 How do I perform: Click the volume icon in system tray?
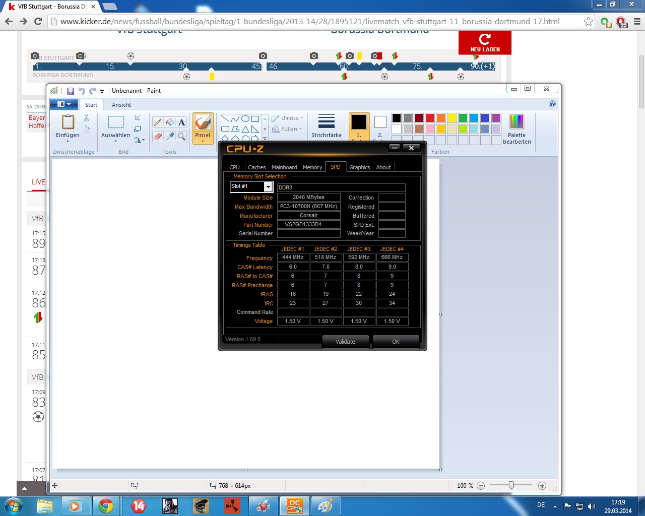592,506
